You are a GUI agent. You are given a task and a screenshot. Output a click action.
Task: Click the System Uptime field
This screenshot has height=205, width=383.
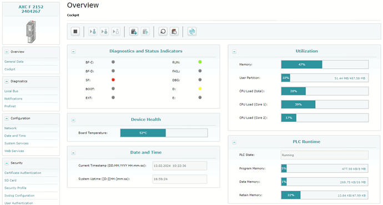(x=180, y=179)
